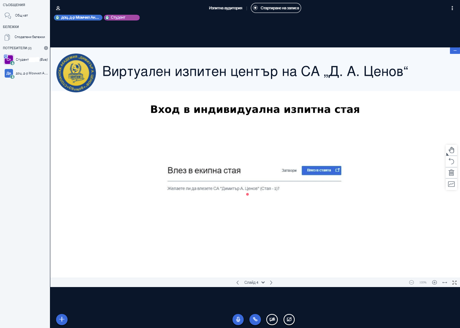Click the Изпитна аудитория room title
Viewport: 460px width, 328px height.
(225, 8)
